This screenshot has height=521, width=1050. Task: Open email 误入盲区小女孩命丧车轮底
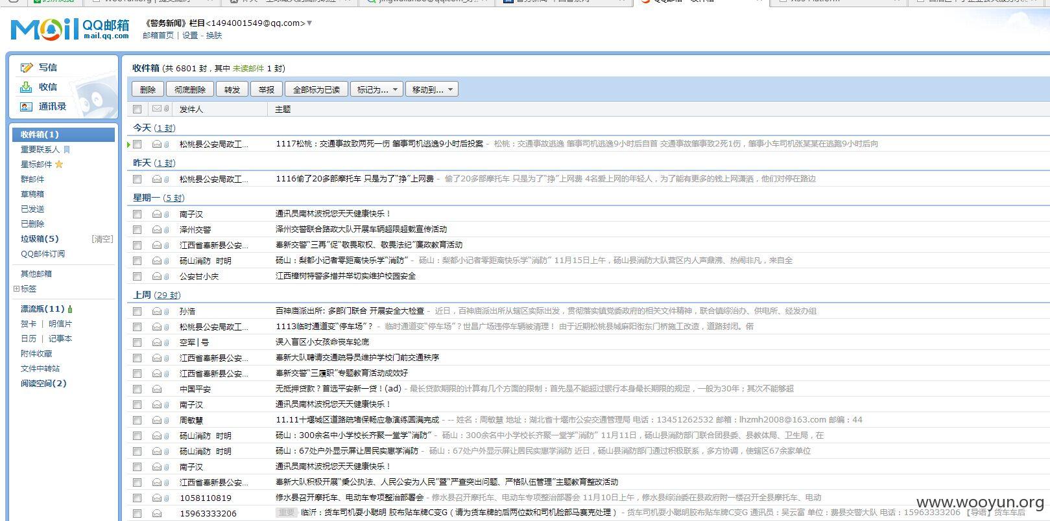click(322, 342)
